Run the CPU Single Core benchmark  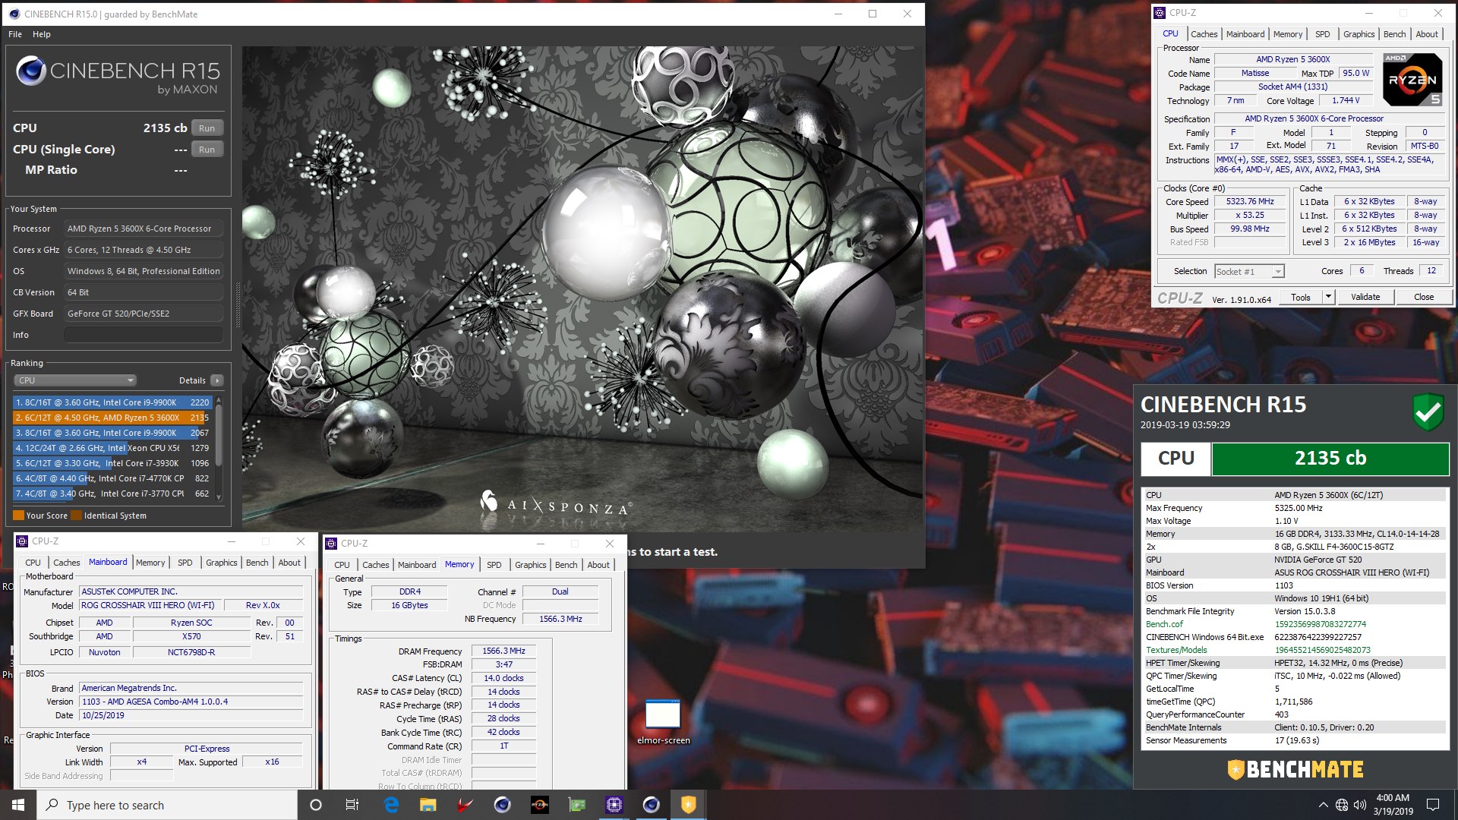207,150
